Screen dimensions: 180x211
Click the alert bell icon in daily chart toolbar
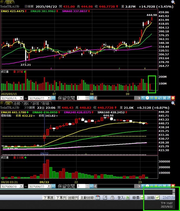pyautogui.click(x=173, y=98)
